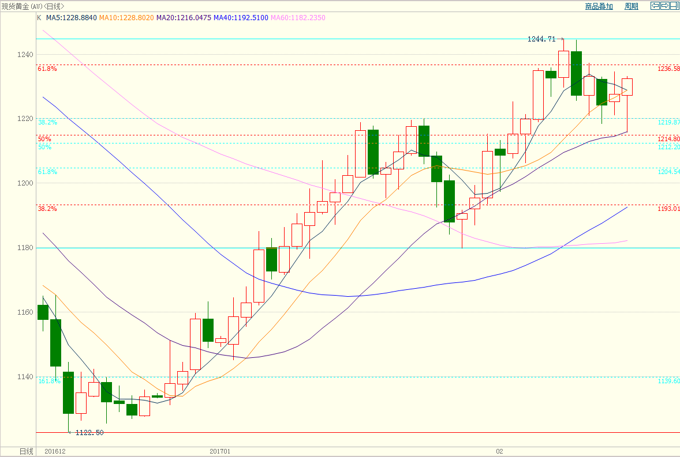Viewport: 680px width, 457px height.
Task: Click the 1214.80 Fibonacci level value
Action: coord(668,138)
